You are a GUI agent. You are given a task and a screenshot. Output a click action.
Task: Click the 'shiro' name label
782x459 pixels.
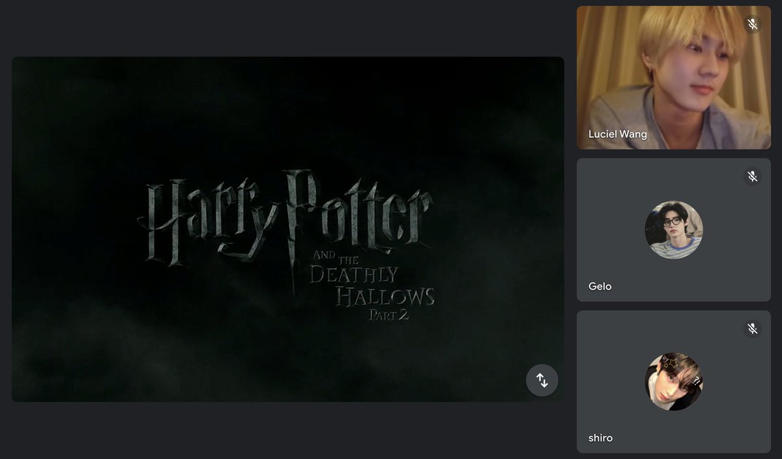[600, 438]
